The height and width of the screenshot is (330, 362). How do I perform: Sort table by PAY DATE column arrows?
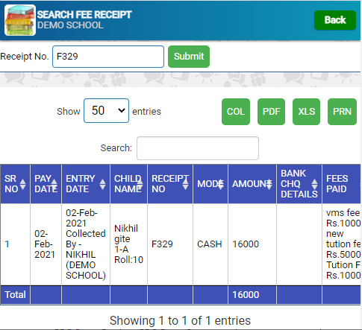[x=54, y=184]
